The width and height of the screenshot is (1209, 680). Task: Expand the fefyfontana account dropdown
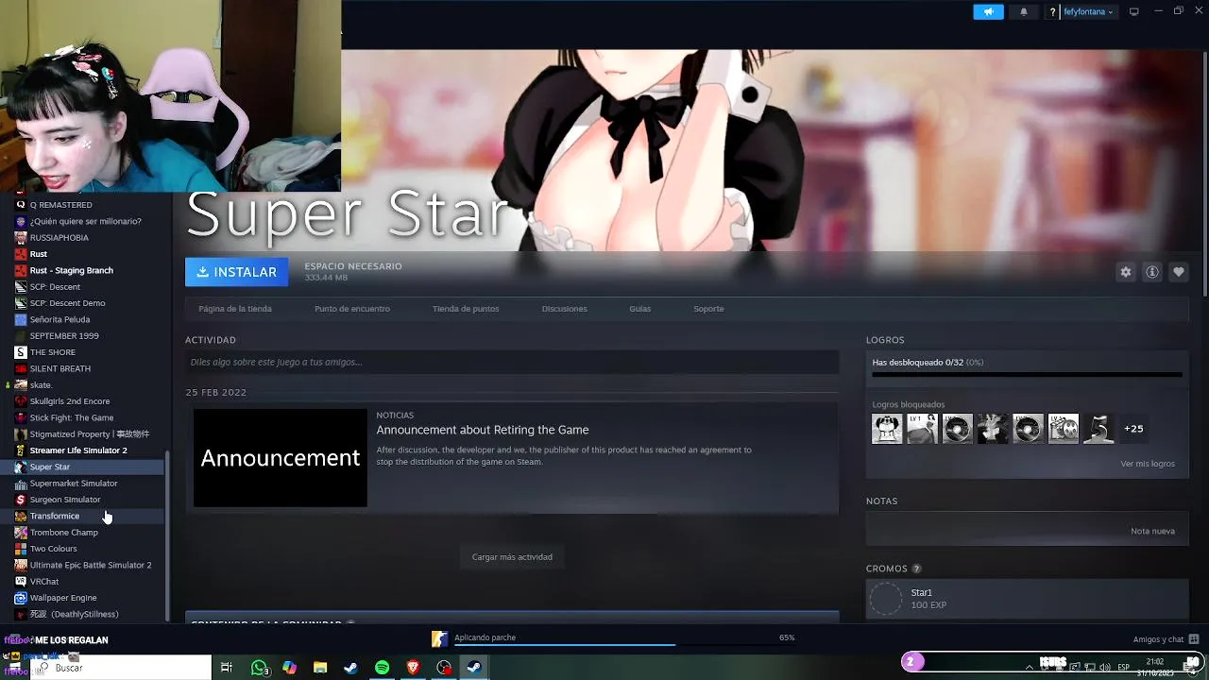tap(1089, 12)
